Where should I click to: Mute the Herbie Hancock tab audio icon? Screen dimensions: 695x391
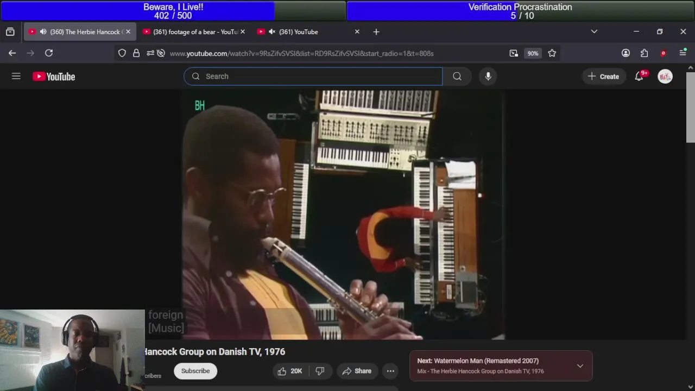click(x=43, y=31)
